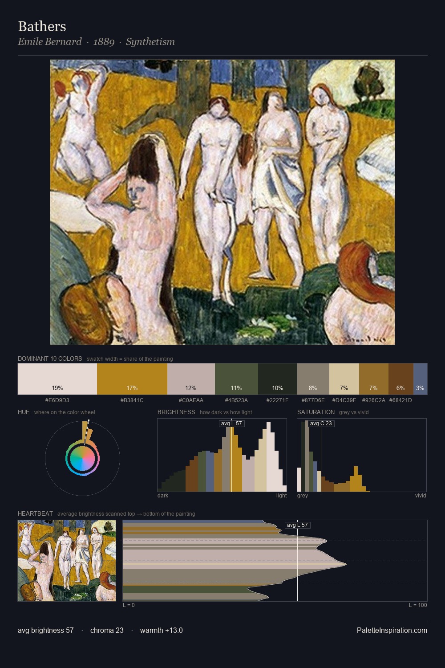Click the 'dark' axis label
The image size is (445, 668).
[x=163, y=496]
